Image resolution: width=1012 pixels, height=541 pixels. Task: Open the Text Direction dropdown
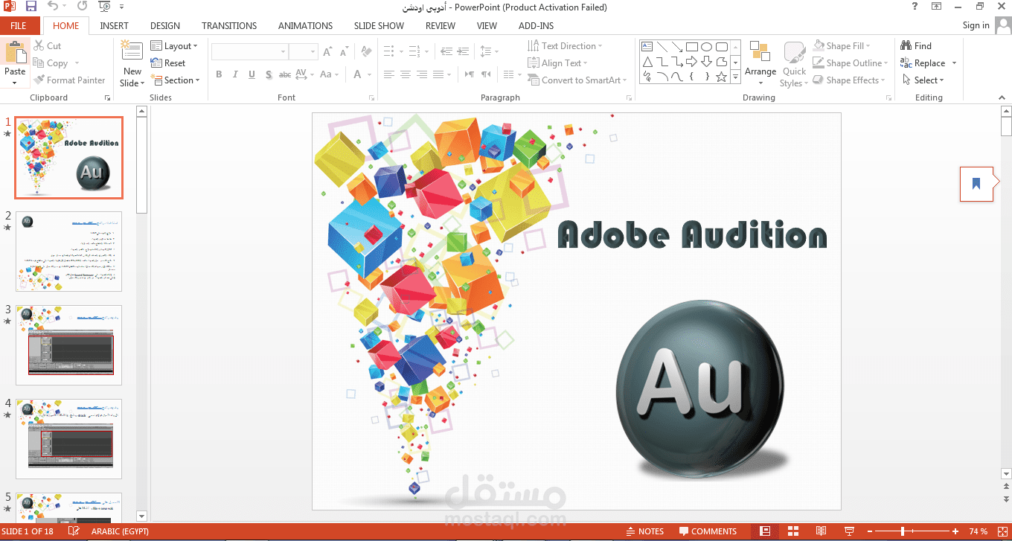[x=566, y=46]
